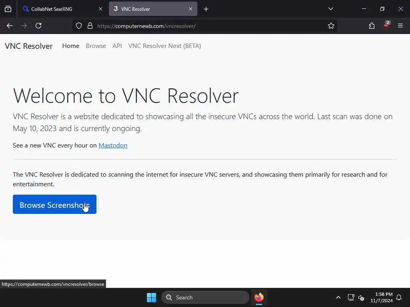
Task: Switch to CollabNet SearXNG tab
Action: [x=62, y=9]
